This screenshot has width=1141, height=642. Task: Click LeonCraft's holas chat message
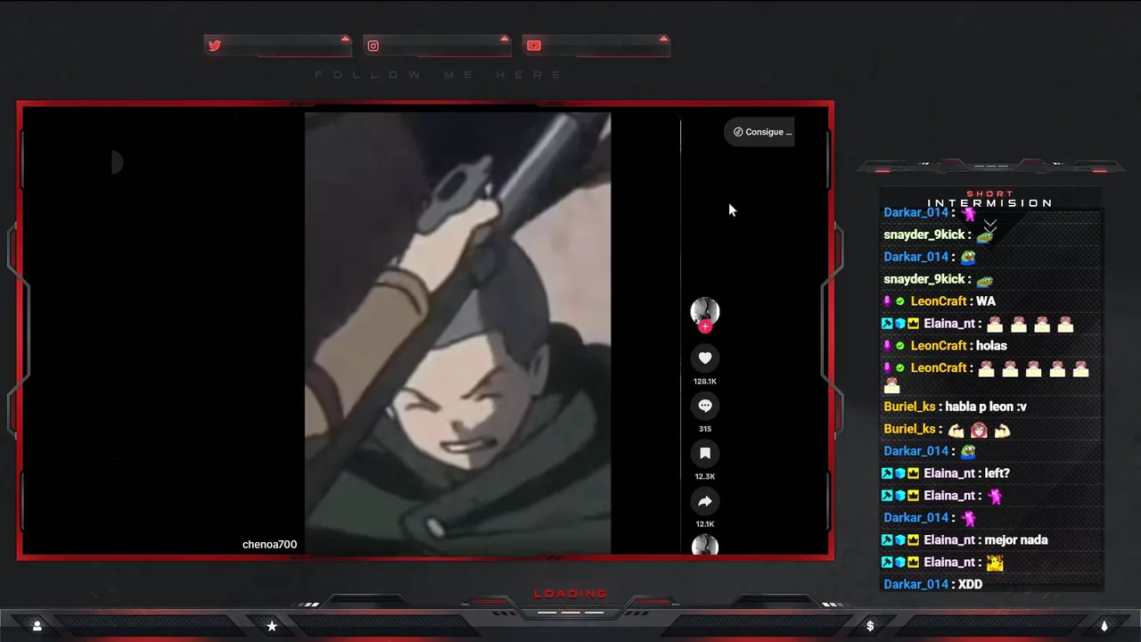click(x=945, y=346)
